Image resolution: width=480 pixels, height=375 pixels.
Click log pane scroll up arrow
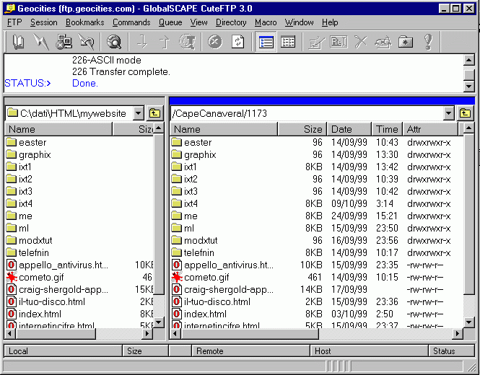468,61
